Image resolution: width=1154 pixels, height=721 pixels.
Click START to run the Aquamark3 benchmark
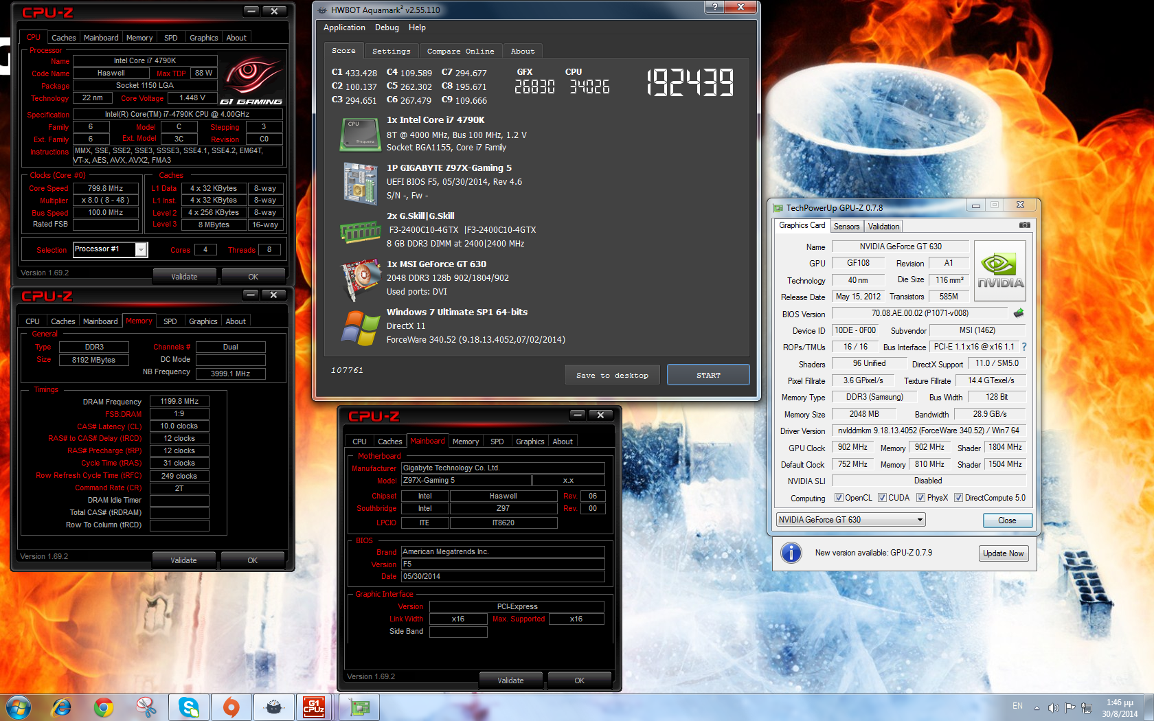click(708, 375)
